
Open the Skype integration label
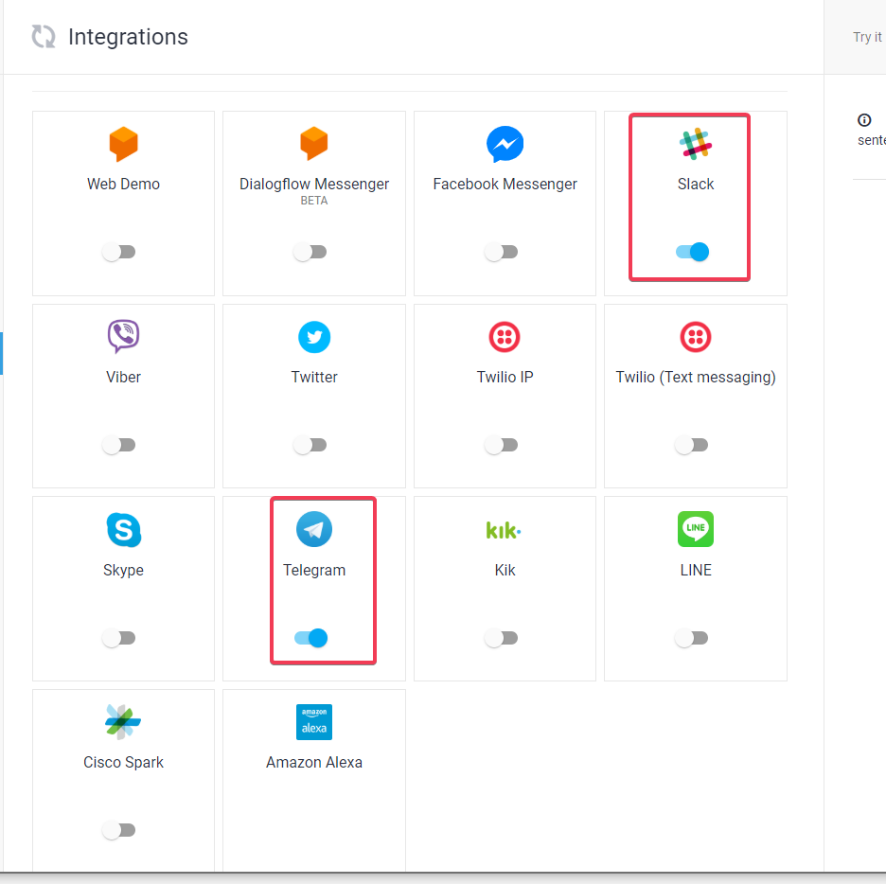coord(123,571)
